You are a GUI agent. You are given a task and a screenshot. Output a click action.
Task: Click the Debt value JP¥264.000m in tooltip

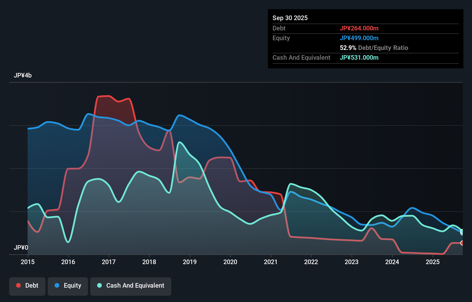point(360,28)
